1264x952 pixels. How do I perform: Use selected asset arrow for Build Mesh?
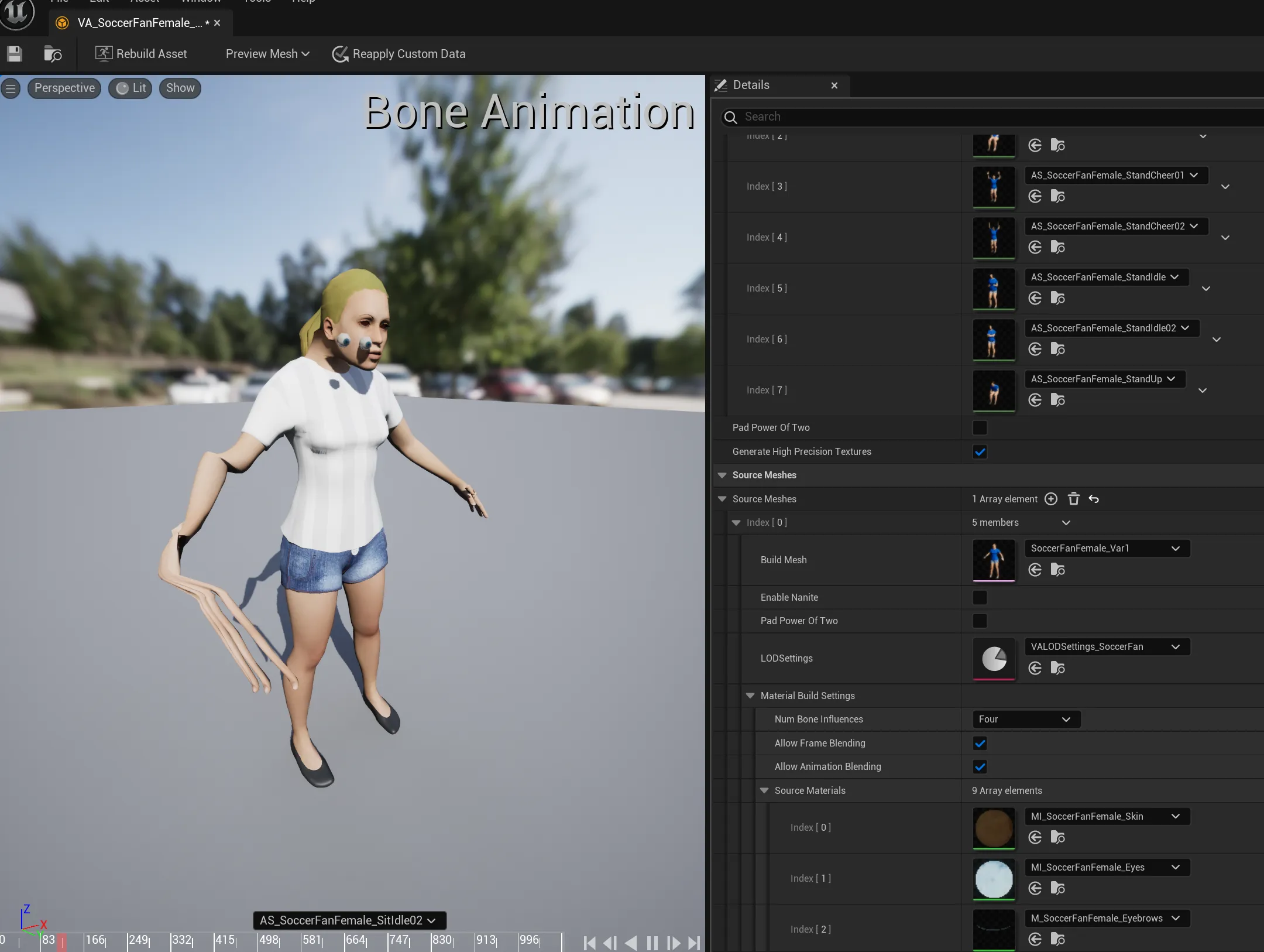(1035, 570)
